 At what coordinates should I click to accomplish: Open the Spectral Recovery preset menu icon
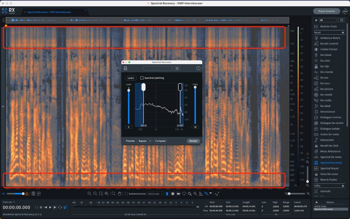[x=177, y=68]
